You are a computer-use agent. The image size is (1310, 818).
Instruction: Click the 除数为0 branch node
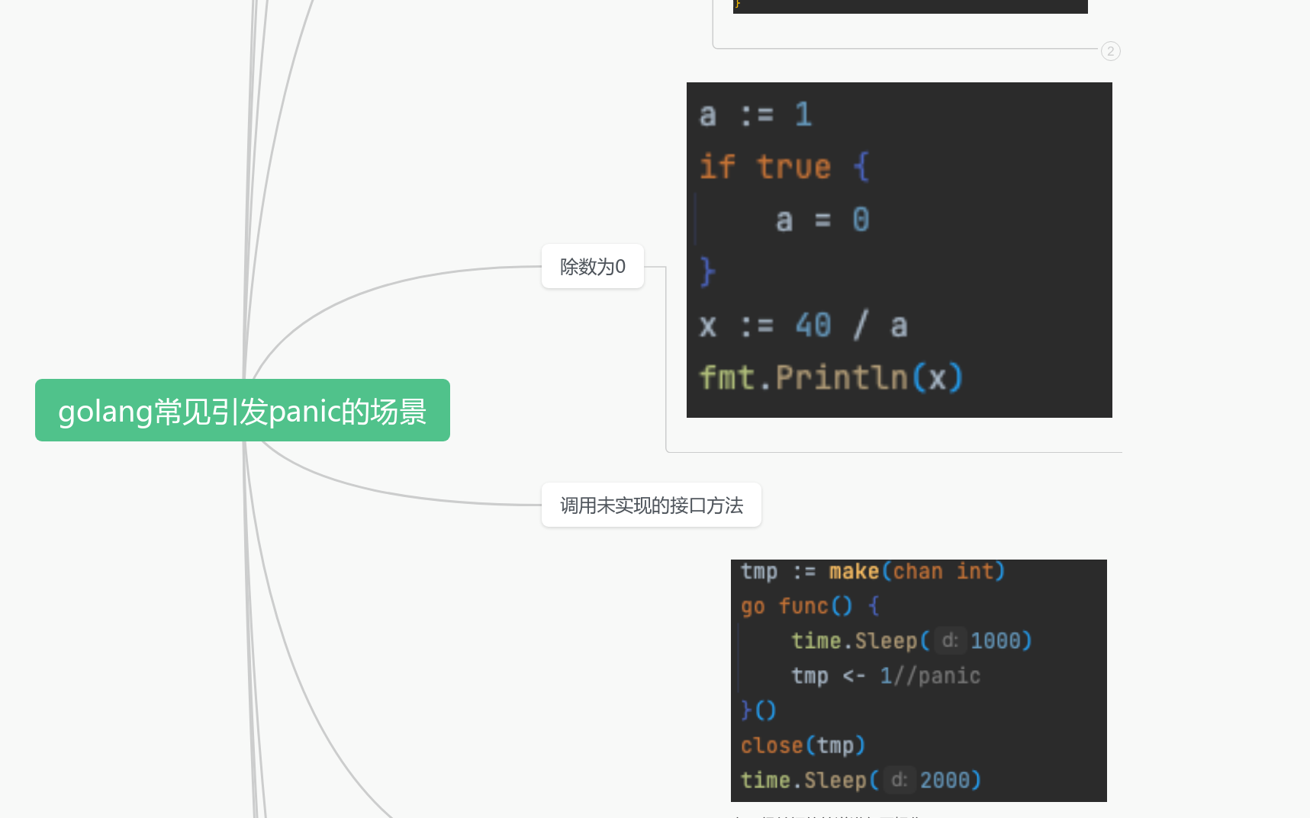click(592, 266)
